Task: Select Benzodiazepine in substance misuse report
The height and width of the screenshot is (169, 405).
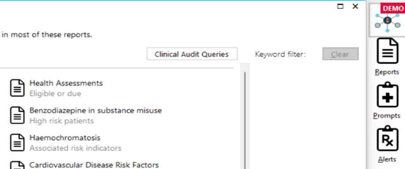Action: click(96, 111)
